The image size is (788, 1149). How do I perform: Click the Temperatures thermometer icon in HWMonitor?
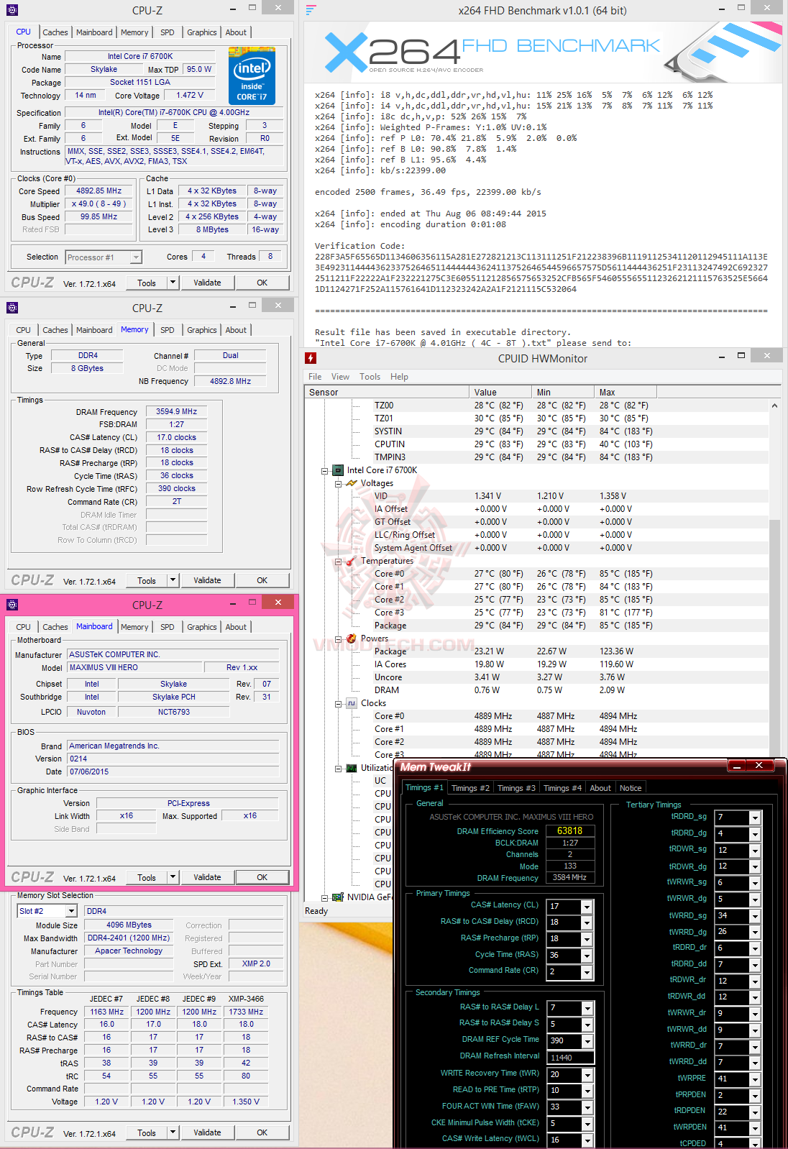click(x=352, y=561)
